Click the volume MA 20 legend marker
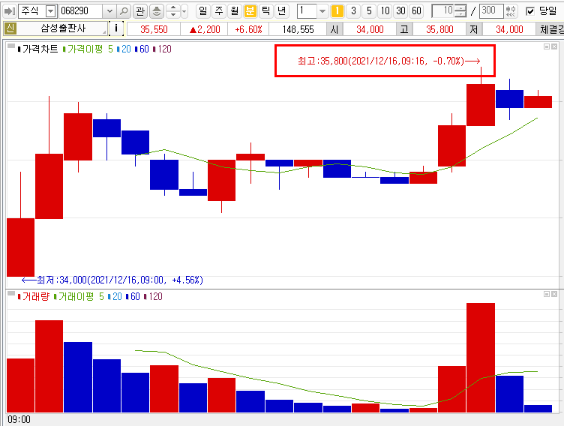Image resolution: width=564 pixels, height=426 pixels. point(115,296)
